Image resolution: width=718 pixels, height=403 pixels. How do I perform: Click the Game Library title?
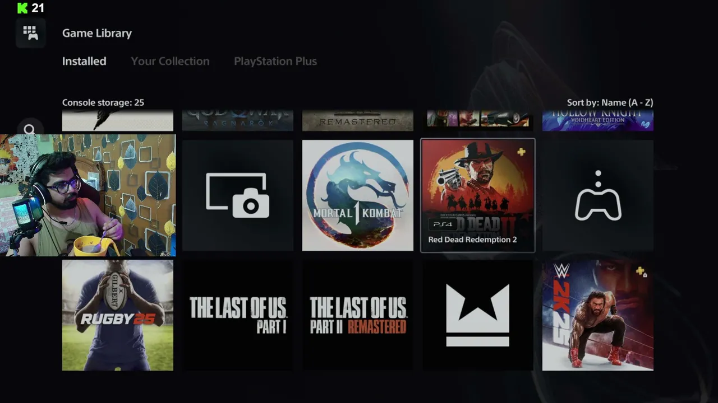point(97,33)
